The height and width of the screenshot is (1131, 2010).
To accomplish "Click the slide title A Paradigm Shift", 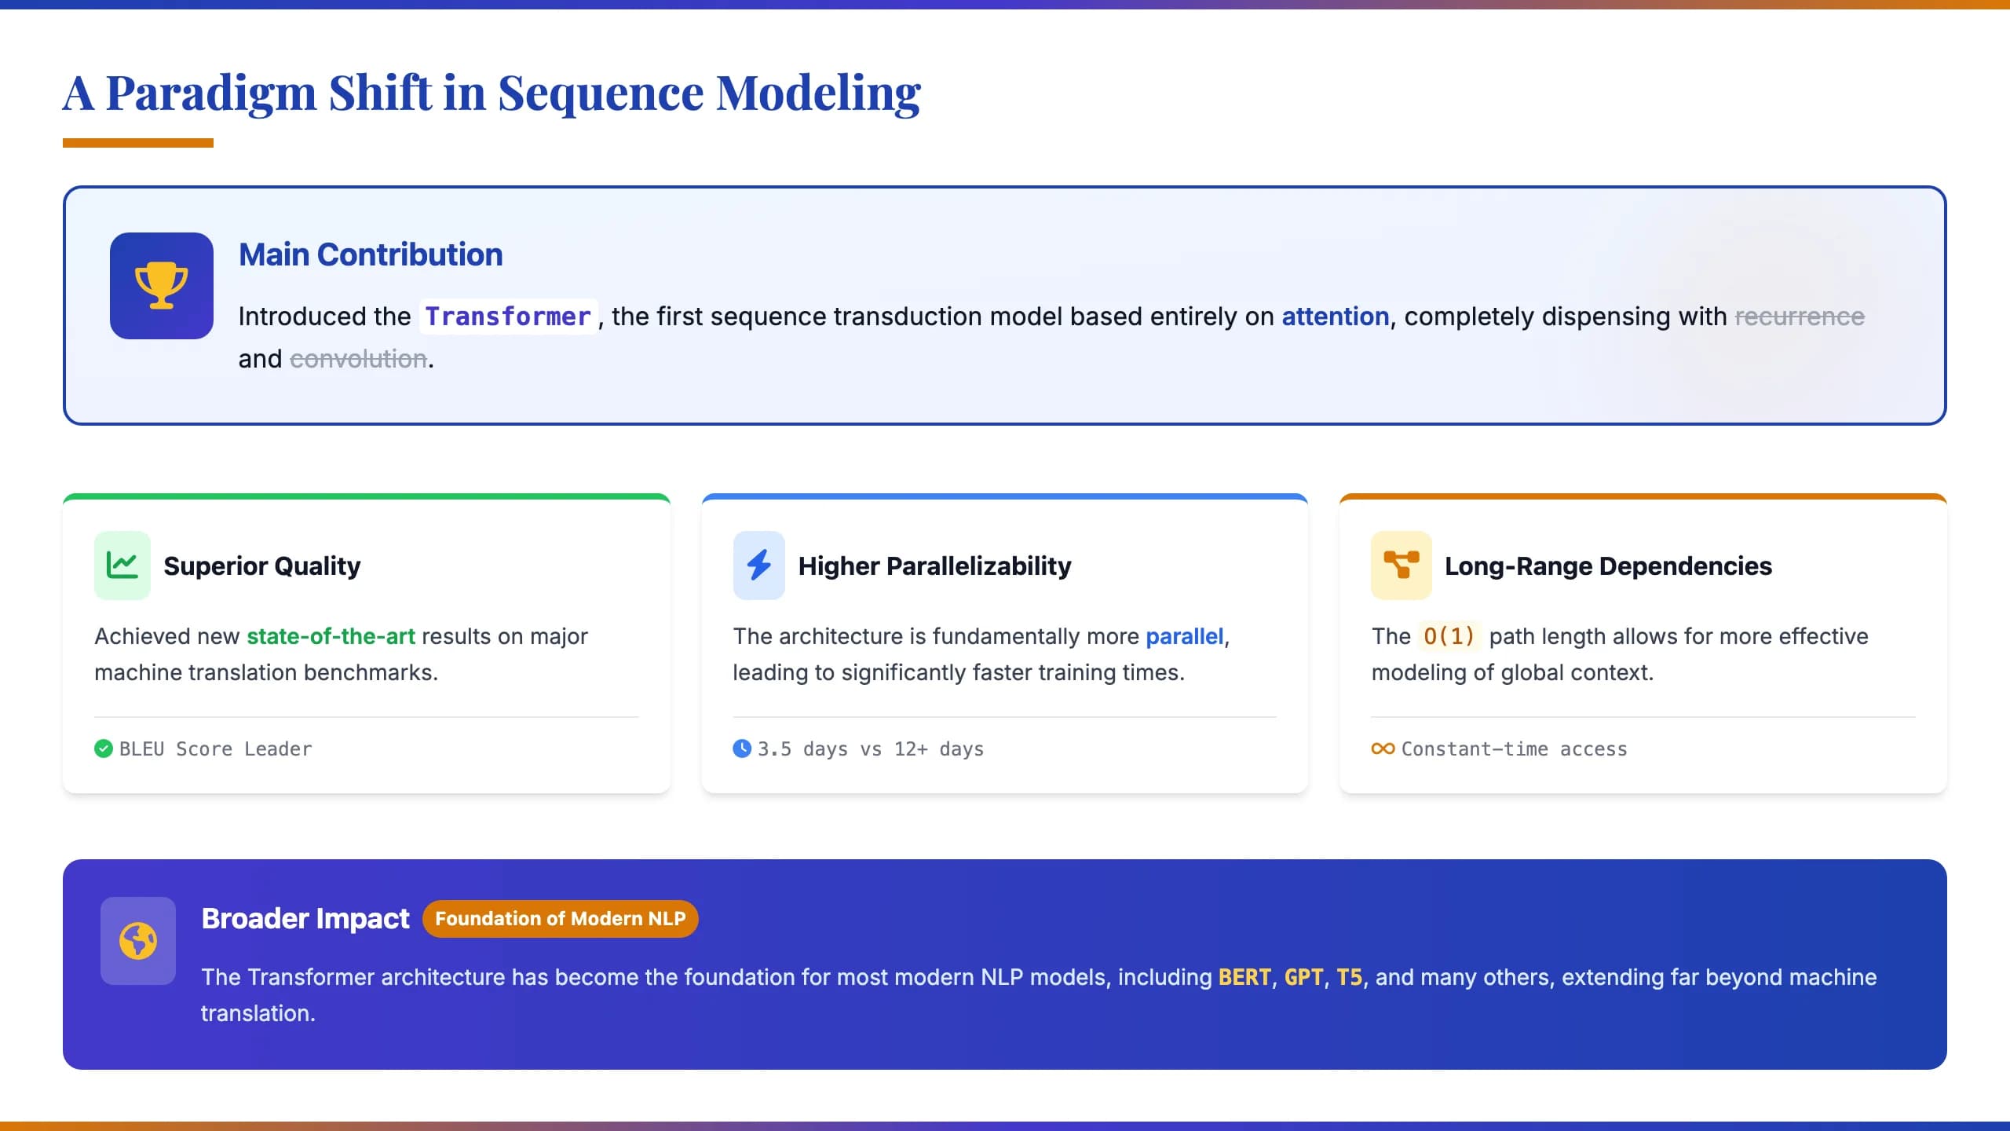I will coord(492,93).
